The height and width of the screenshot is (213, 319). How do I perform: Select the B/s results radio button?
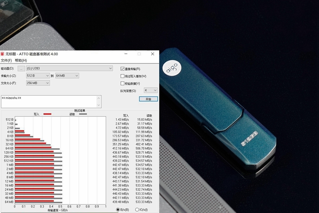(x=118, y=209)
